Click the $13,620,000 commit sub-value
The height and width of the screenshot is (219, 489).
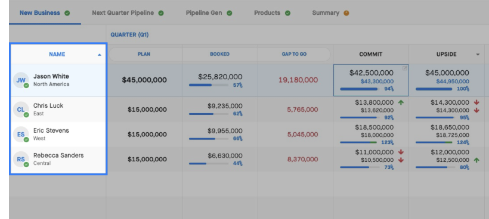pos(377,110)
